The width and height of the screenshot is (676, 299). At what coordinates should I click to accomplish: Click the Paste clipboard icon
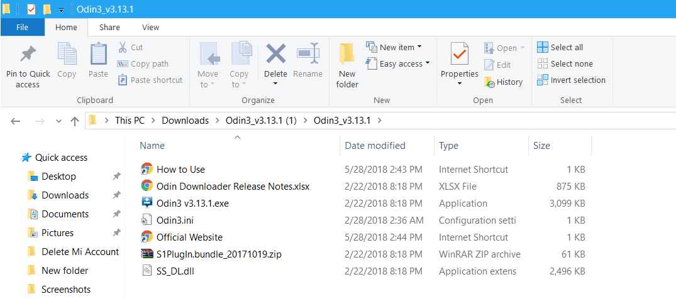click(x=99, y=53)
